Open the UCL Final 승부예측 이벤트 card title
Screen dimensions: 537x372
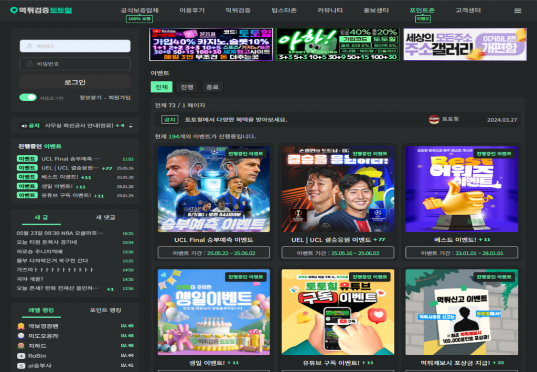click(x=214, y=240)
